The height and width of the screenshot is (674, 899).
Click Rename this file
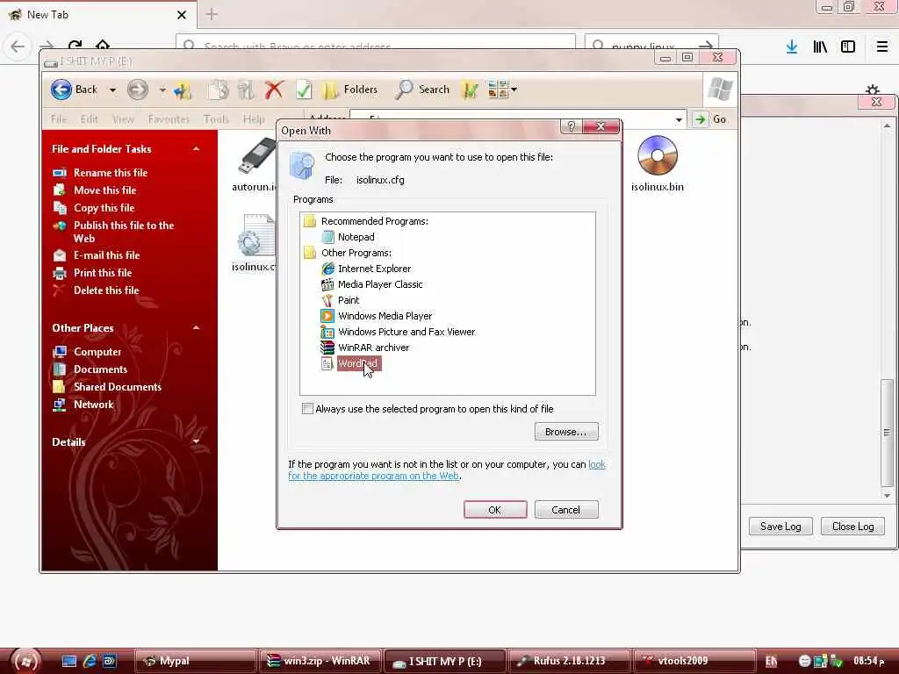[110, 173]
